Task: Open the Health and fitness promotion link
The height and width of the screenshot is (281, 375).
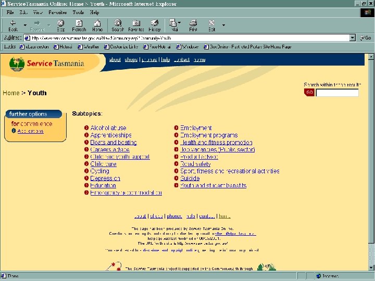Action: pyautogui.click(x=216, y=143)
